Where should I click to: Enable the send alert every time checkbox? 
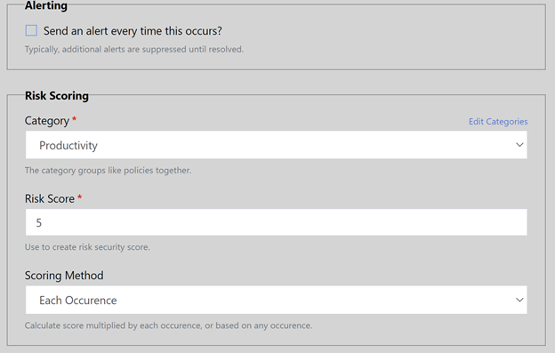(31, 31)
